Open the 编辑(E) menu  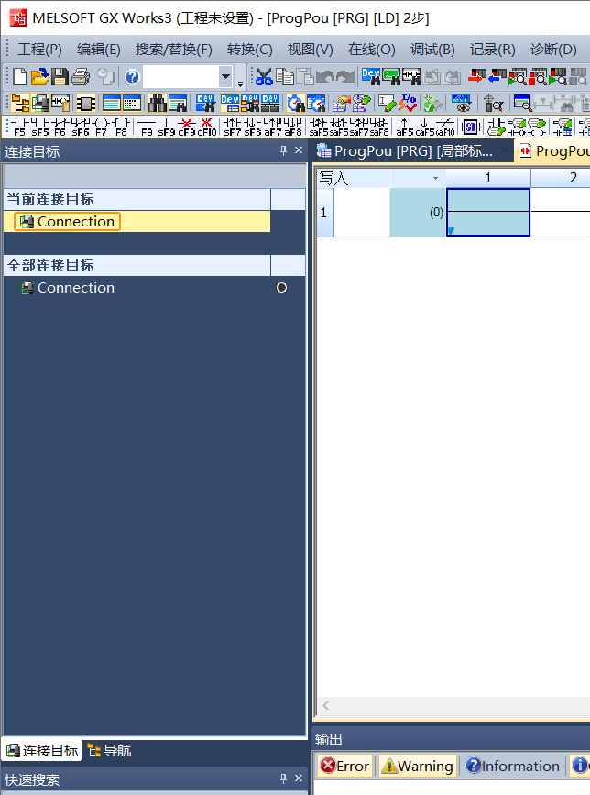point(99,50)
